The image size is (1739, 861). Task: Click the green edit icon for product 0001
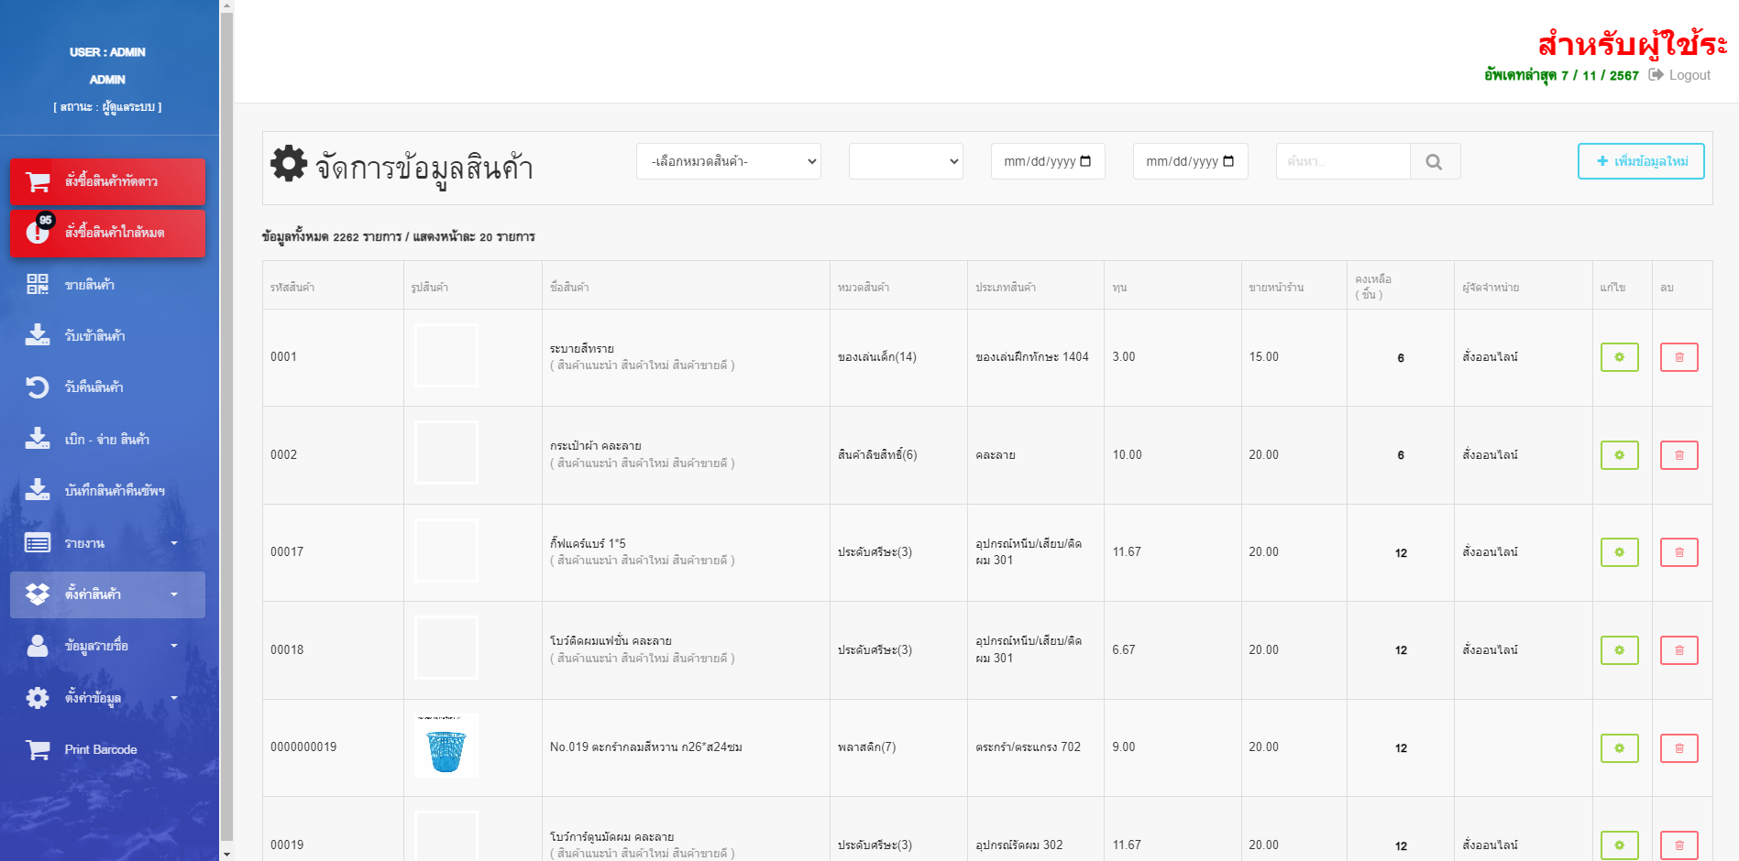click(1619, 357)
